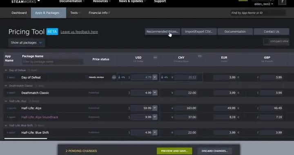Edit Deathmatch Classic CNY price 22.00

186,93
